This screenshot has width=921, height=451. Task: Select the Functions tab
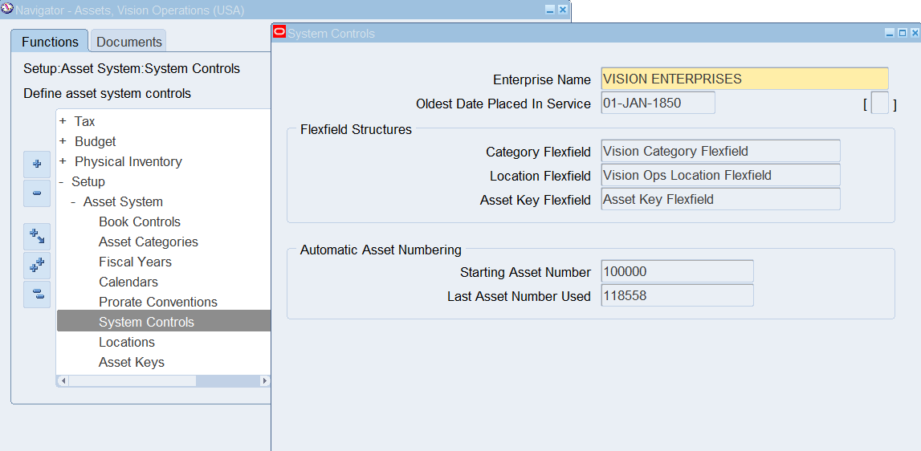[50, 42]
